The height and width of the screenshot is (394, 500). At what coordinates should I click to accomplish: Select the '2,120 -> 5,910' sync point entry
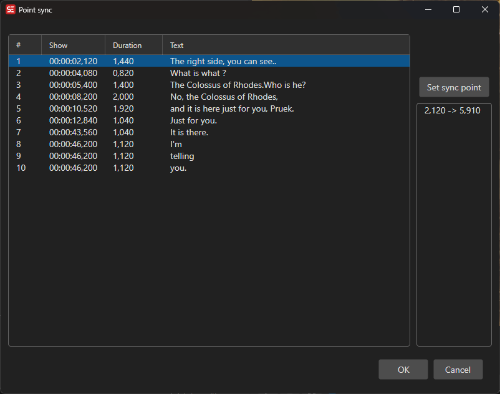[452, 111]
